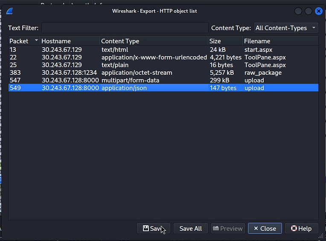Image resolution: width=326 pixels, height=241 pixels.
Task: Select packet 549 row
Action: click(x=163, y=88)
